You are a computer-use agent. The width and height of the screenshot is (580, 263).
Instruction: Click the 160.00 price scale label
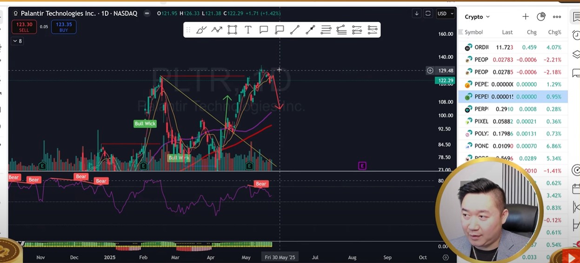click(x=446, y=34)
